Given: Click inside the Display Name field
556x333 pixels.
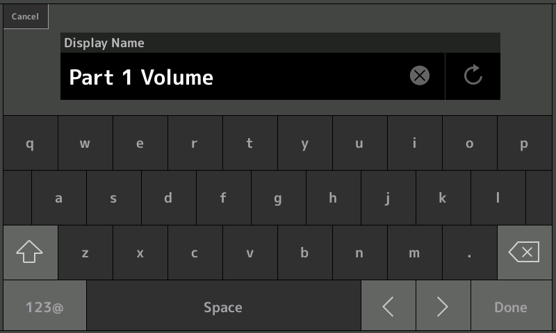Looking at the screenshot, I should point(229,76).
